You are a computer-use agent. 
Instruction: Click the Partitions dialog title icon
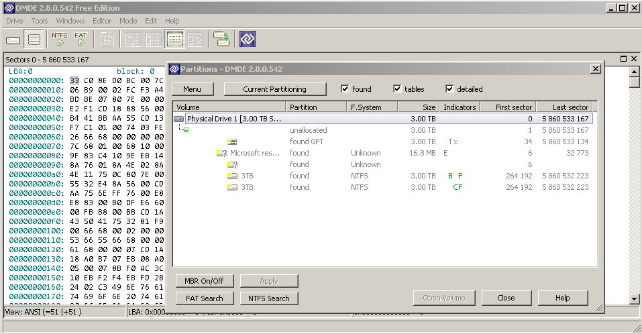click(x=174, y=69)
